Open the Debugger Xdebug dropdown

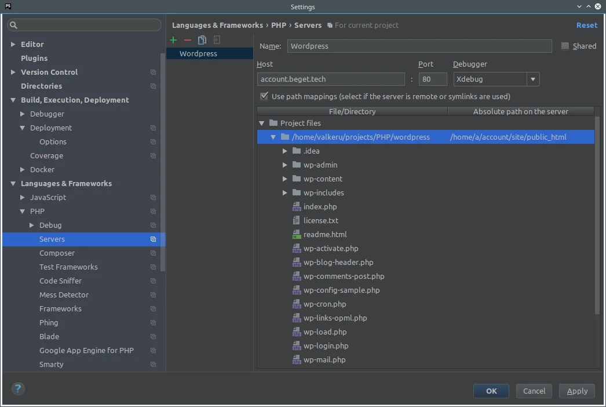tap(532, 79)
